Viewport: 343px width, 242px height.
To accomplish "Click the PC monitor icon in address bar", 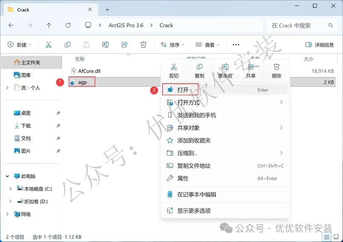I will coord(88,25).
